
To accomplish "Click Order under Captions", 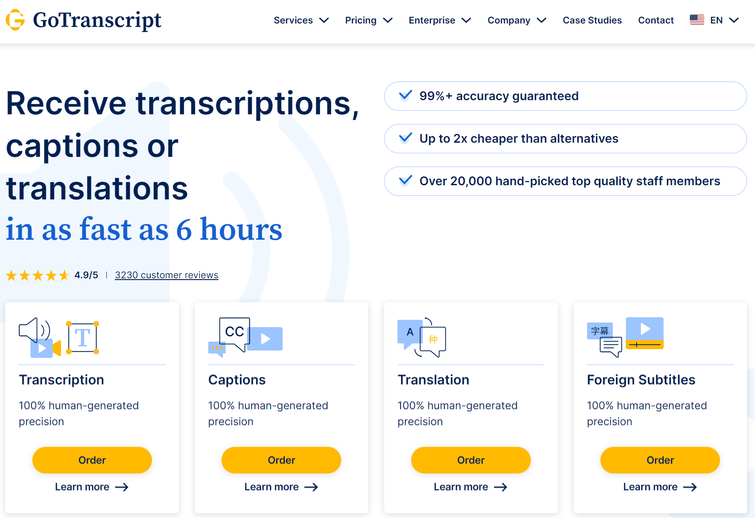I will click(281, 460).
